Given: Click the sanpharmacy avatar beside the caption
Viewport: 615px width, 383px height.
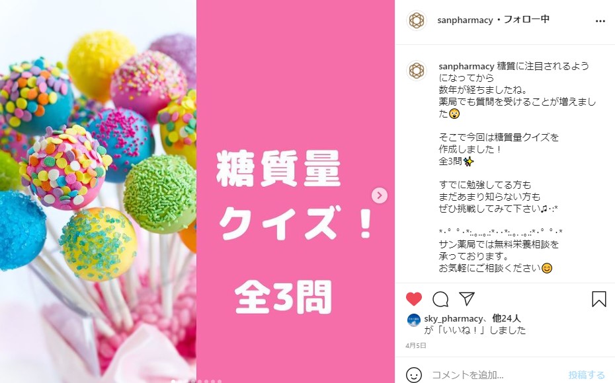Looking at the screenshot, I should pos(417,71).
